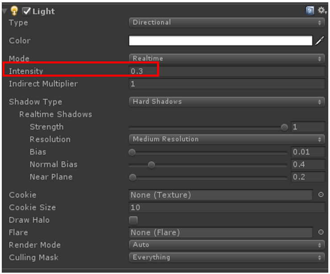Click the shadow Strength slider handle
Image resolution: width=330 pixels, height=274 pixels.
285,127
